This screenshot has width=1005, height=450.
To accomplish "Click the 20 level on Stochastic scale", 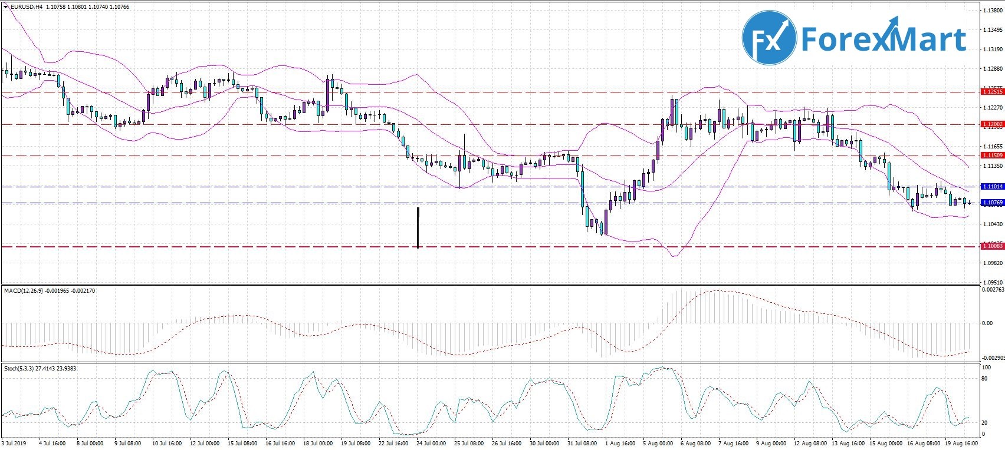I will (x=984, y=423).
